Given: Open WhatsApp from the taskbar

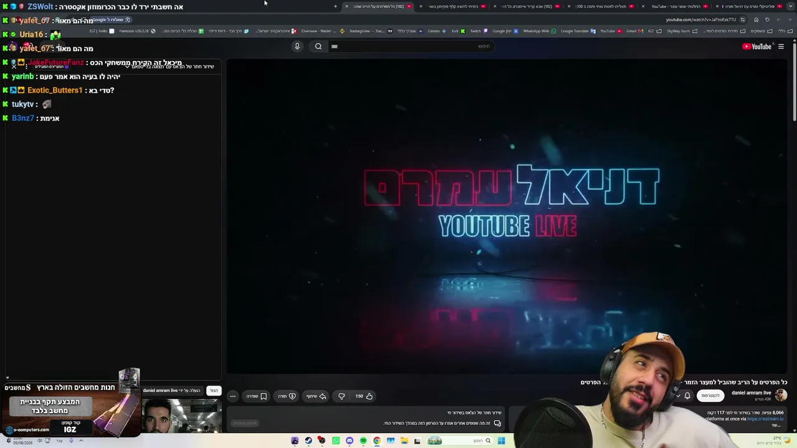Looking at the screenshot, I should click(336, 441).
